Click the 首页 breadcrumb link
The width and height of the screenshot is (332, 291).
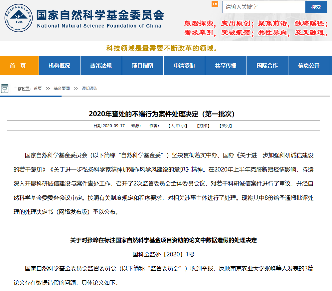pyautogui.click(x=38, y=88)
